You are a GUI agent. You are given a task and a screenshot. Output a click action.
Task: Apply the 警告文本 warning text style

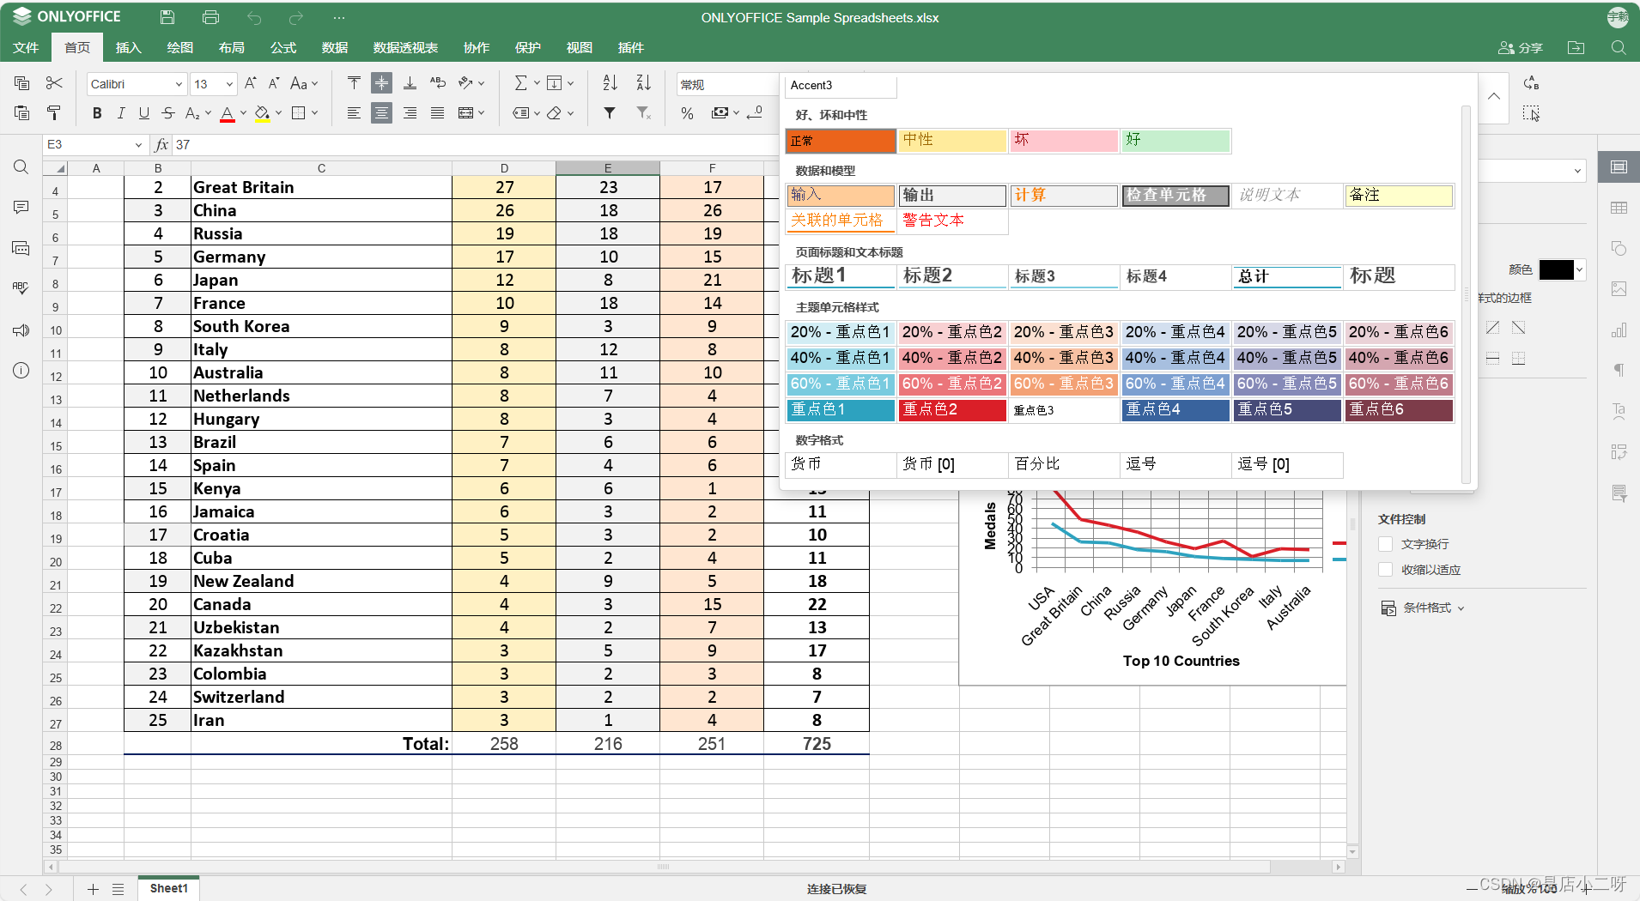click(952, 221)
